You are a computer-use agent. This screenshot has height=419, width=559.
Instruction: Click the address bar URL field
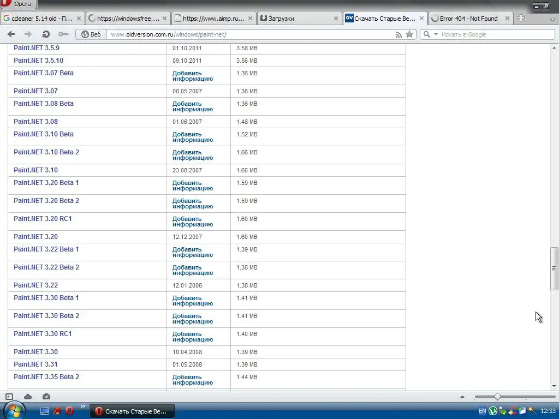pyautogui.click(x=249, y=34)
